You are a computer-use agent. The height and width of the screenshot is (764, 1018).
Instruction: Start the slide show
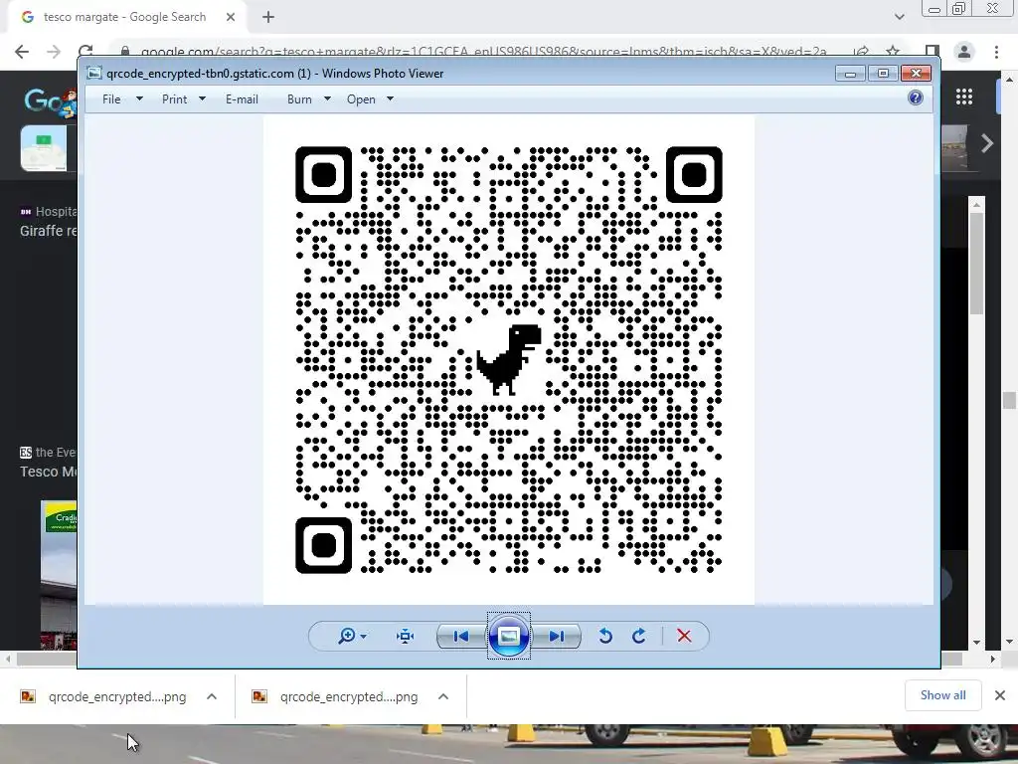coord(509,636)
